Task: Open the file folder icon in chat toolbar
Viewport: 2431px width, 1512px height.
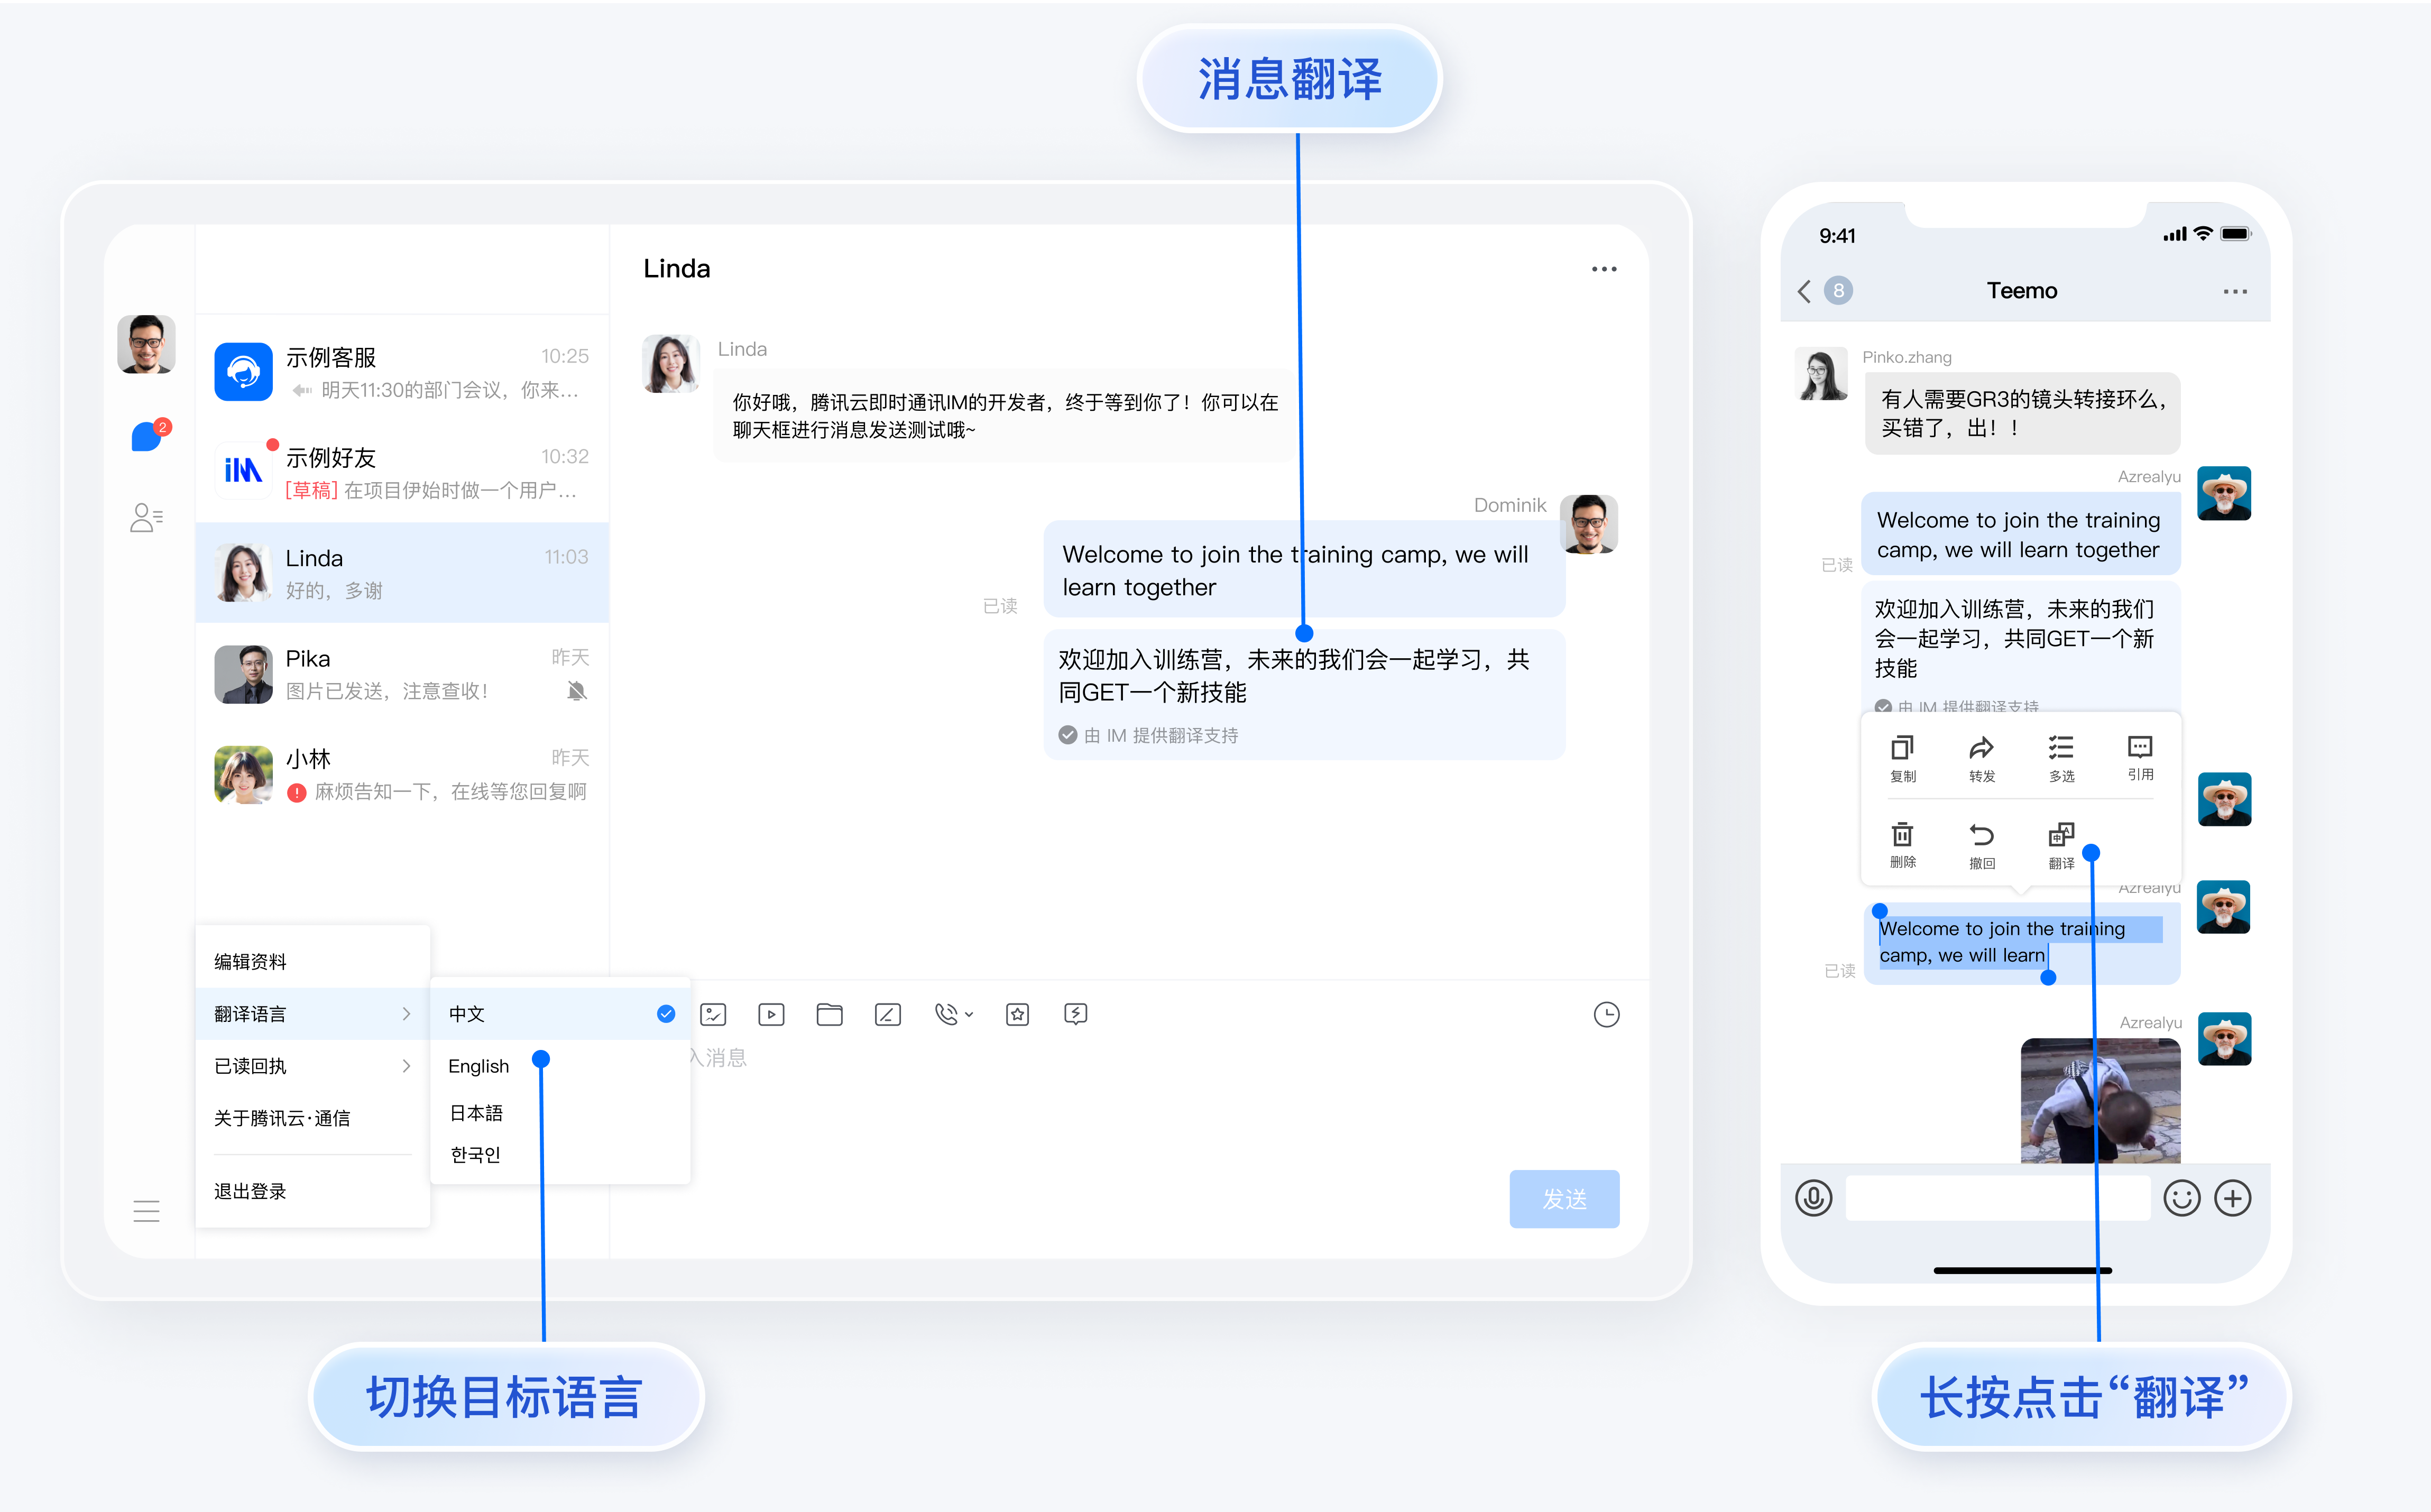Action: point(829,1014)
